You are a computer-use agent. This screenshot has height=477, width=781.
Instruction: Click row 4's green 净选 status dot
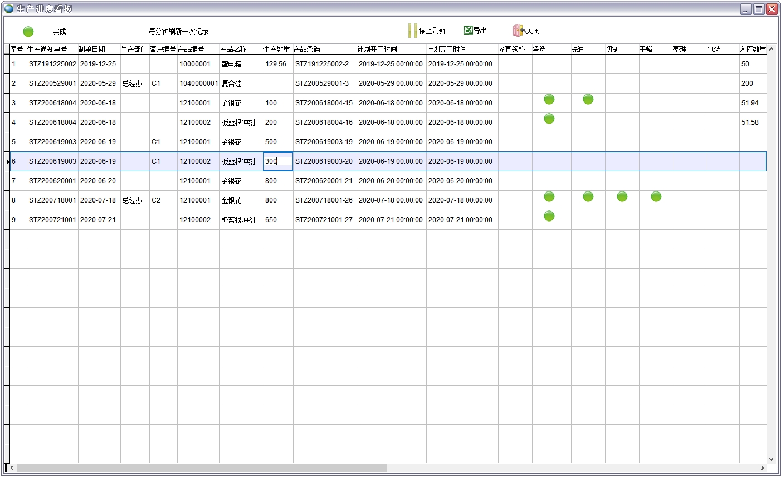(x=549, y=119)
